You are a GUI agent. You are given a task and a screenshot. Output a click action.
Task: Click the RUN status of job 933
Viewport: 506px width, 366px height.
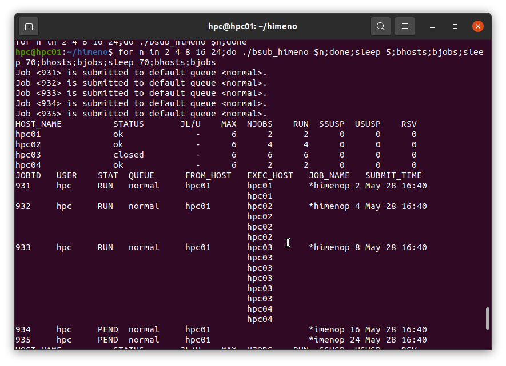click(x=105, y=247)
